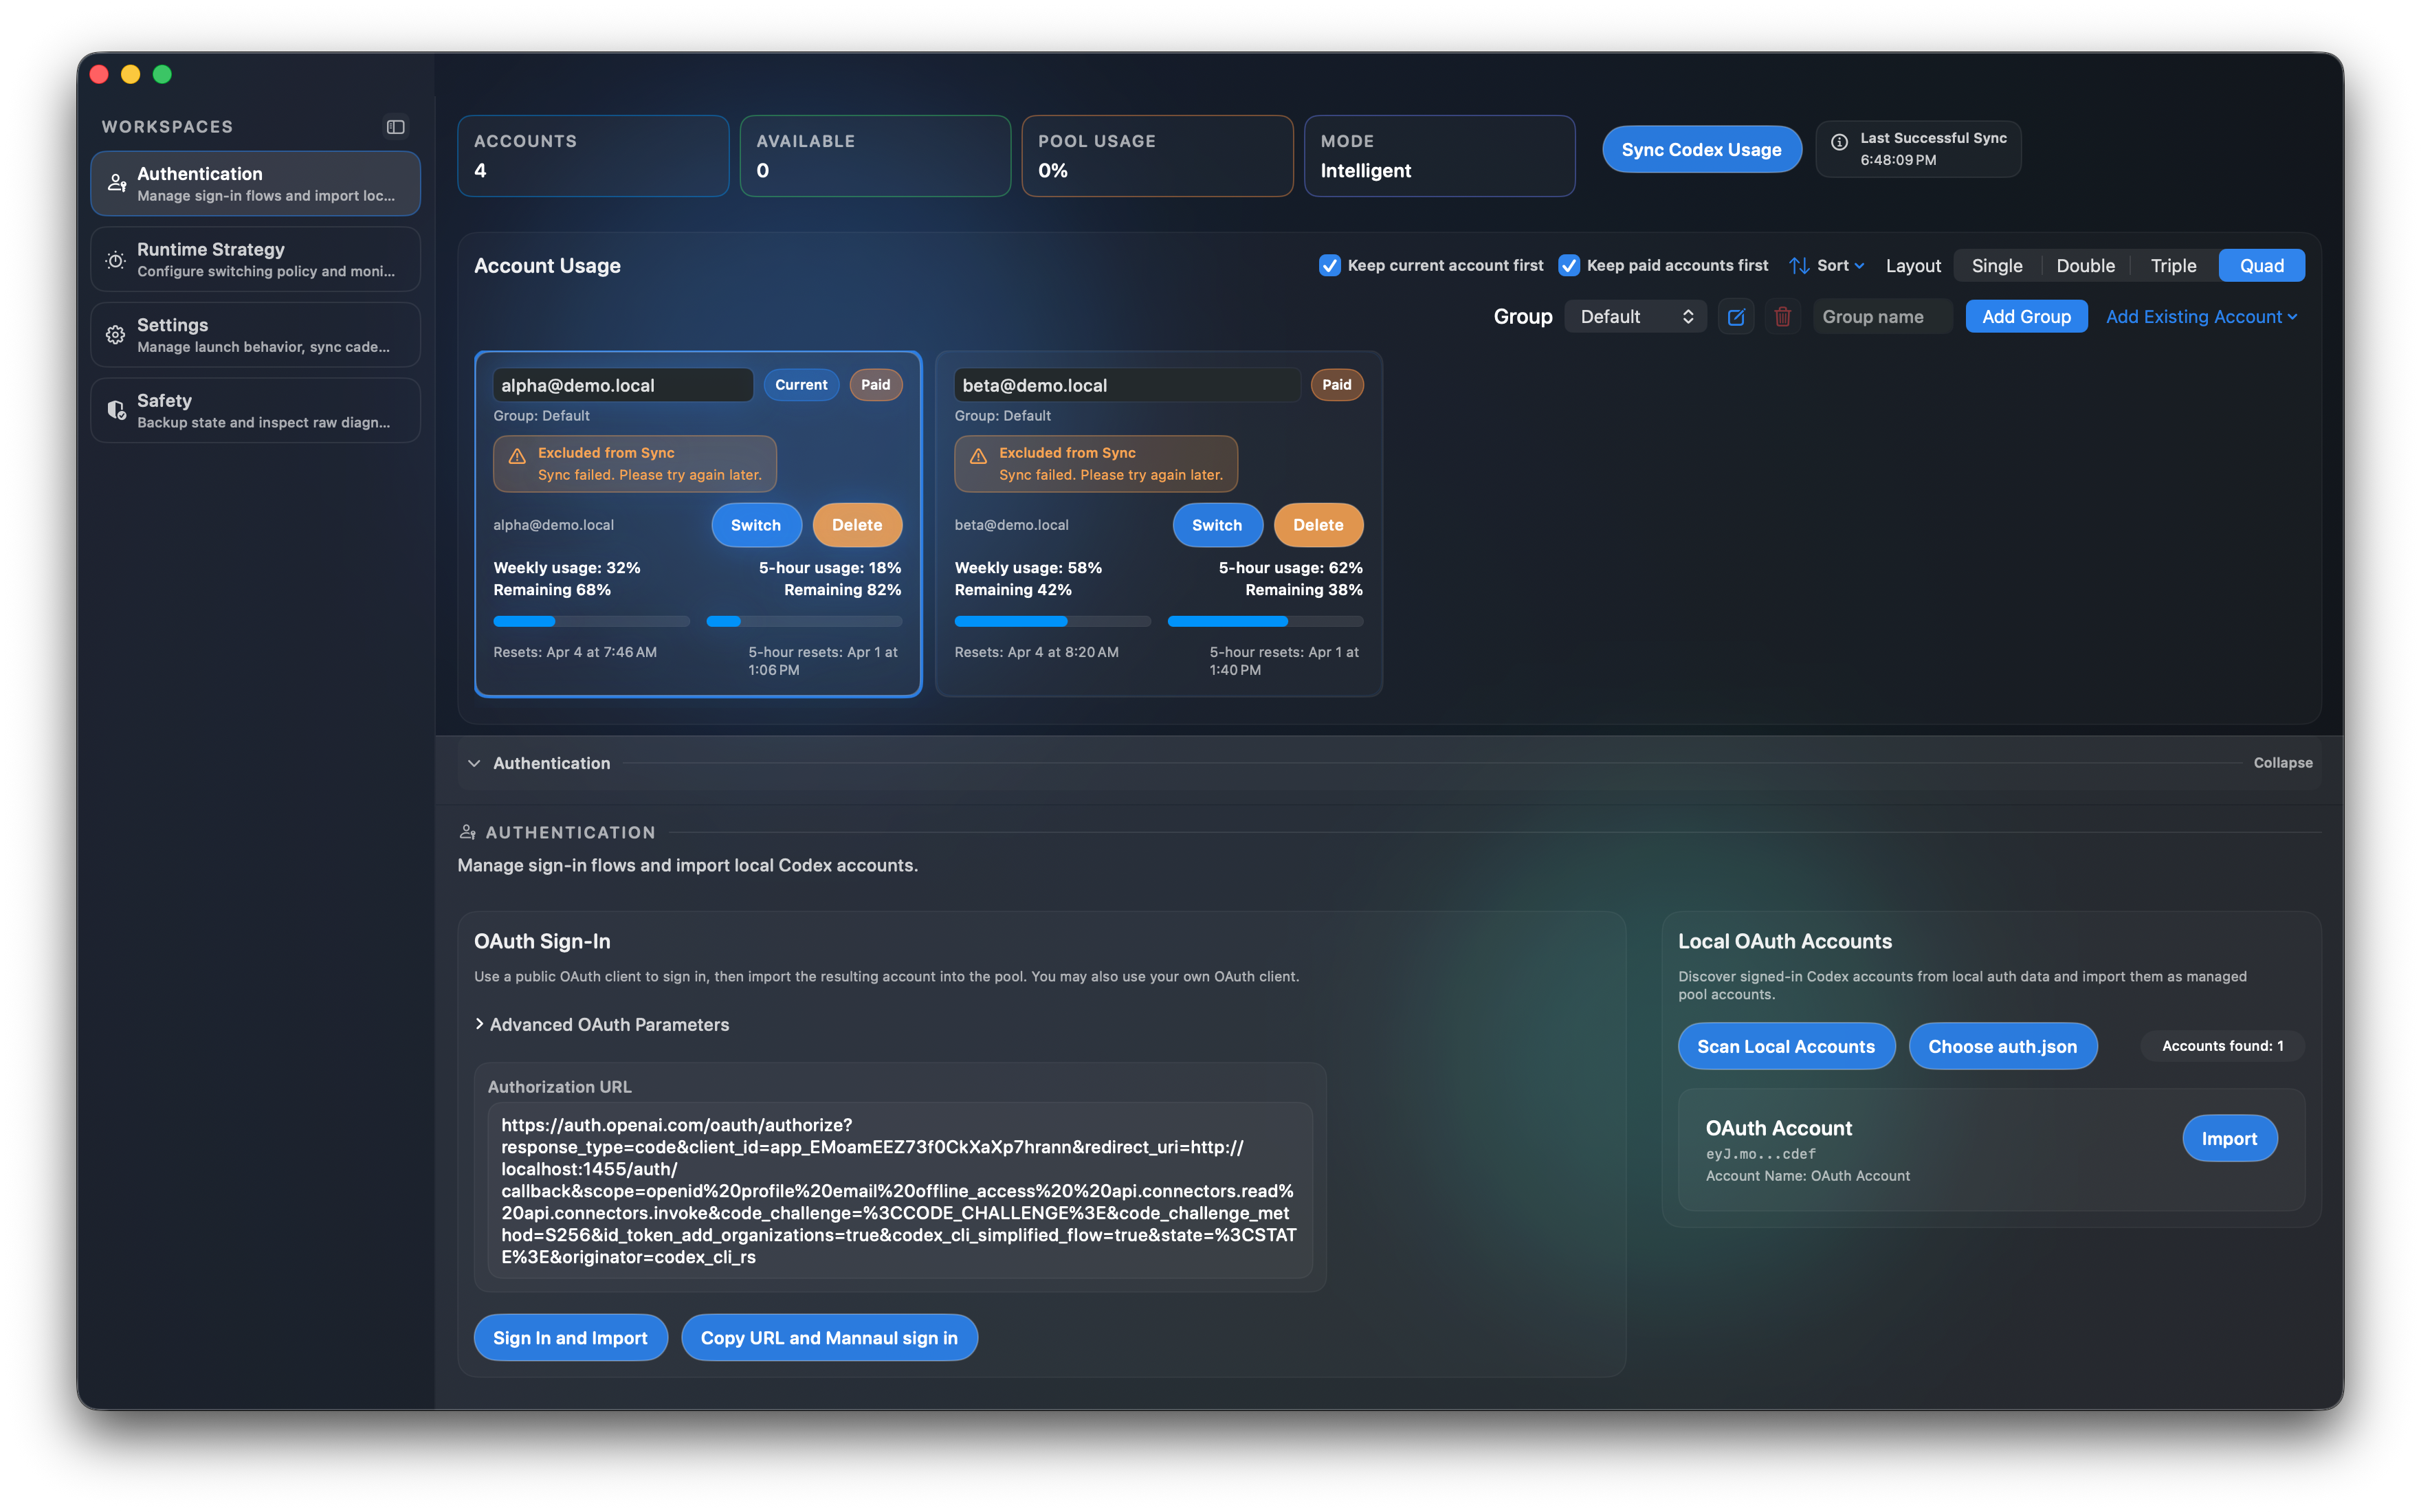Toggle Keep current account first checkbox

click(x=1329, y=266)
